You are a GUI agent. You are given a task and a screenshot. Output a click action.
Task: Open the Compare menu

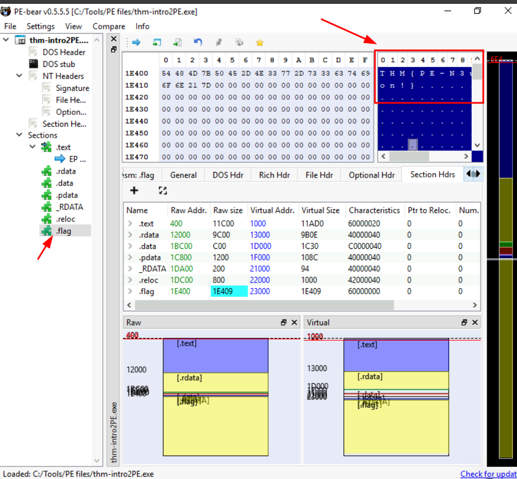pos(109,27)
